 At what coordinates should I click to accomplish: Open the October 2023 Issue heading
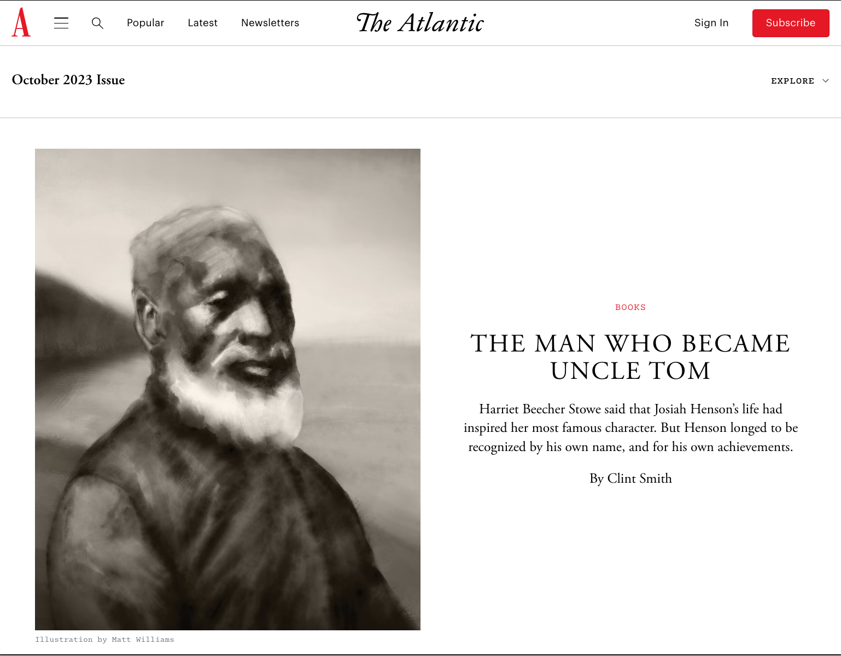[x=68, y=80]
